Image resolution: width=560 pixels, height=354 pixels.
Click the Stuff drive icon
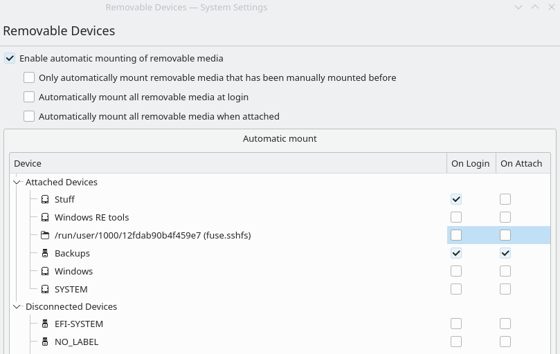tap(45, 200)
